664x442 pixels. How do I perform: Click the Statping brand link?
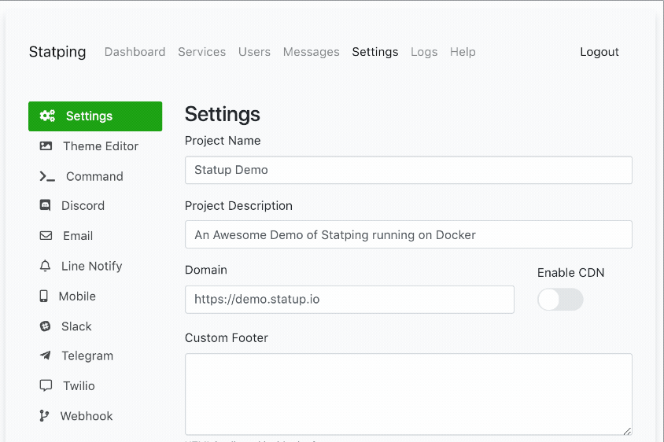point(57,52)
